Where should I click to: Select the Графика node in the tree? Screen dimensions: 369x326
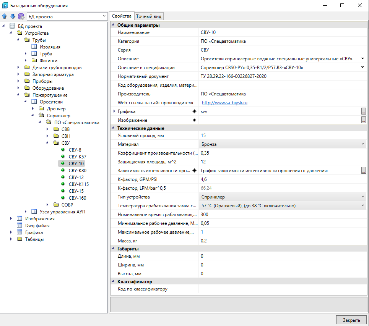tap(34, 232)
